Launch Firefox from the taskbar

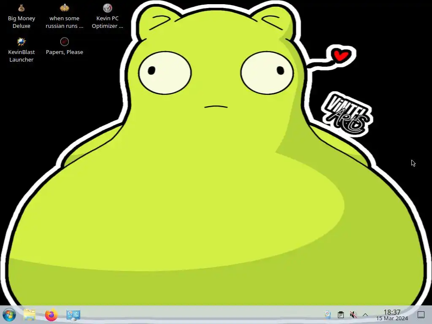point(51,315)
